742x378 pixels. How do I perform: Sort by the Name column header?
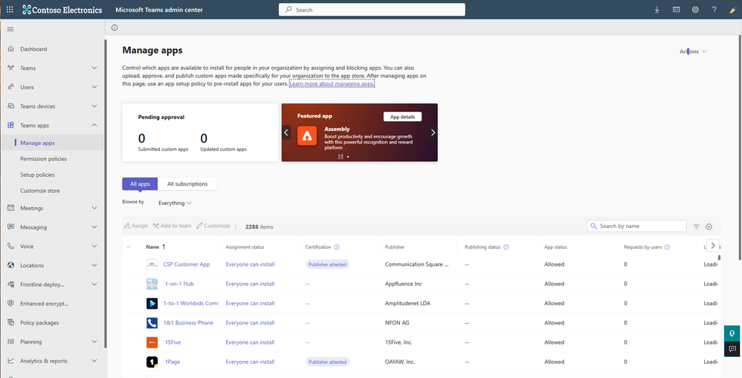coord(155,247)
